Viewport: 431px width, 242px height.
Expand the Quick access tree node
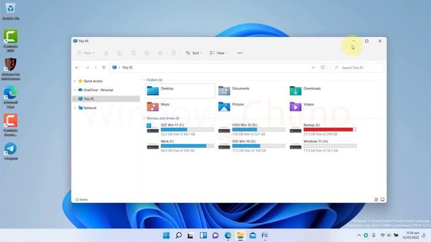click(75, 81)
